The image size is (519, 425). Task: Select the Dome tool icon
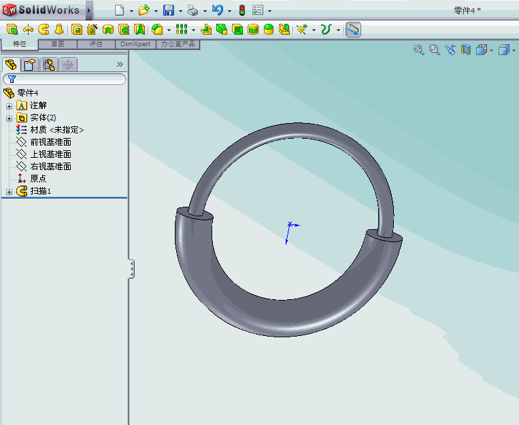[269, 29]
